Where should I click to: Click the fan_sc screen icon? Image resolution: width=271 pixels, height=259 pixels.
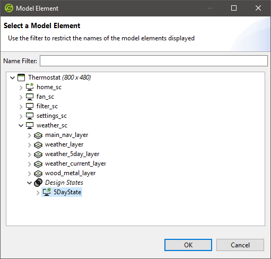[30, 97]
